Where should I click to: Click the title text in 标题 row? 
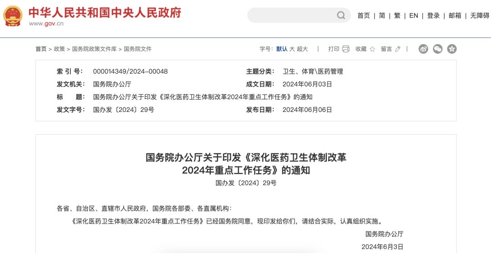click(x=203, y=97)
